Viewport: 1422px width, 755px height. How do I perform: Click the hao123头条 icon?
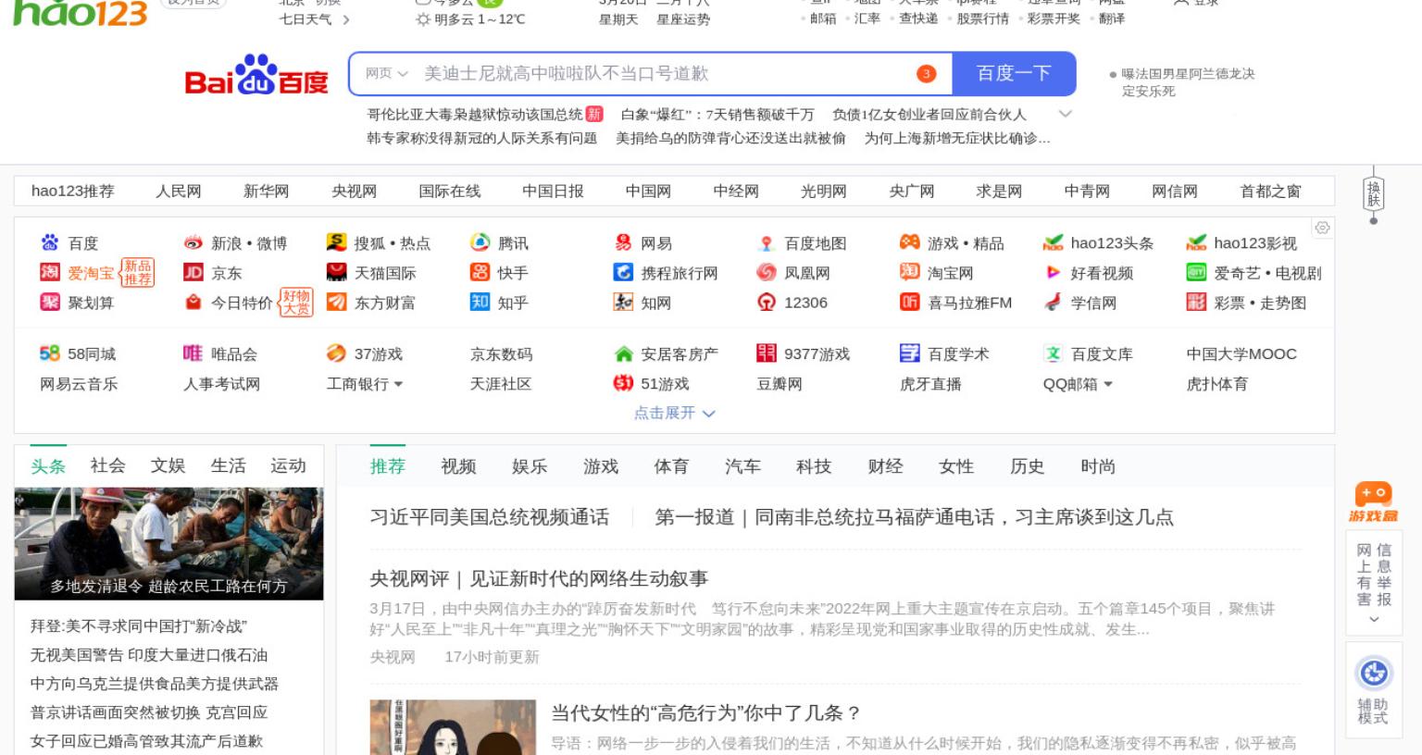pos(1053,243)
